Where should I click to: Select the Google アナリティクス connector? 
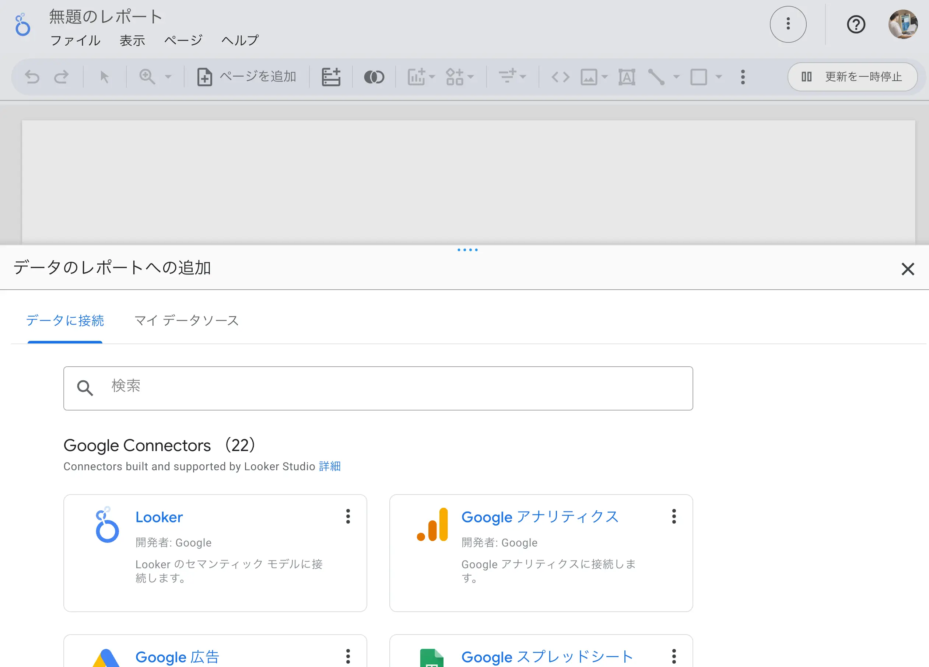tap(541, 553)
